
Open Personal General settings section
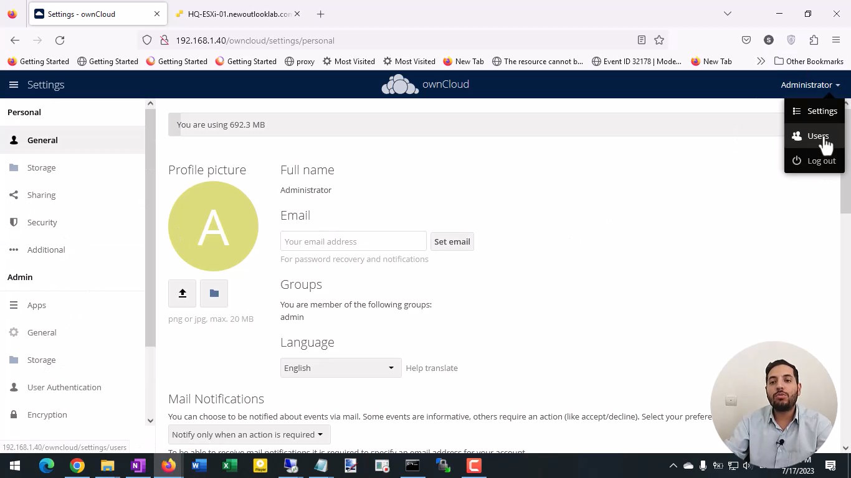[x=72, y=140]
